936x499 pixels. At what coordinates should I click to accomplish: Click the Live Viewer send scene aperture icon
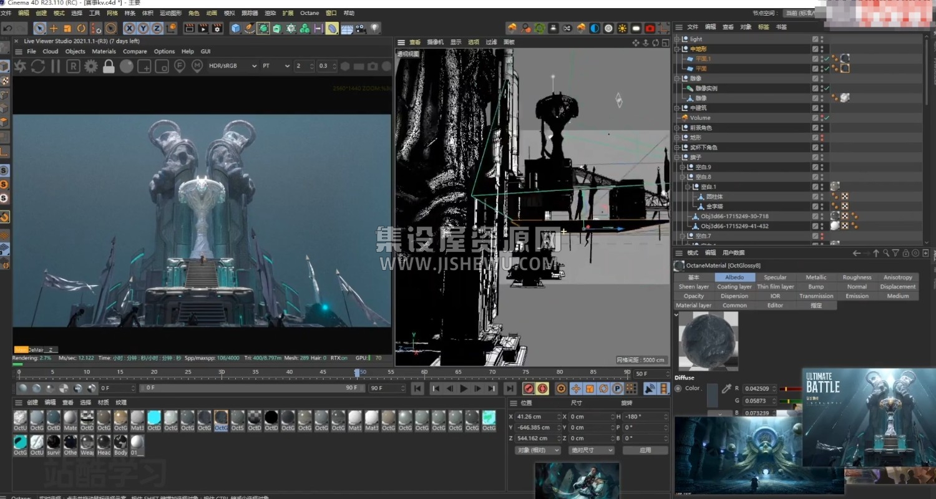20,65
